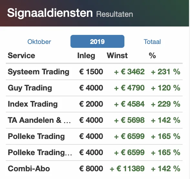
Task: Open the Totaal tab
Action: pyautogui.click(x=152, y=42)
